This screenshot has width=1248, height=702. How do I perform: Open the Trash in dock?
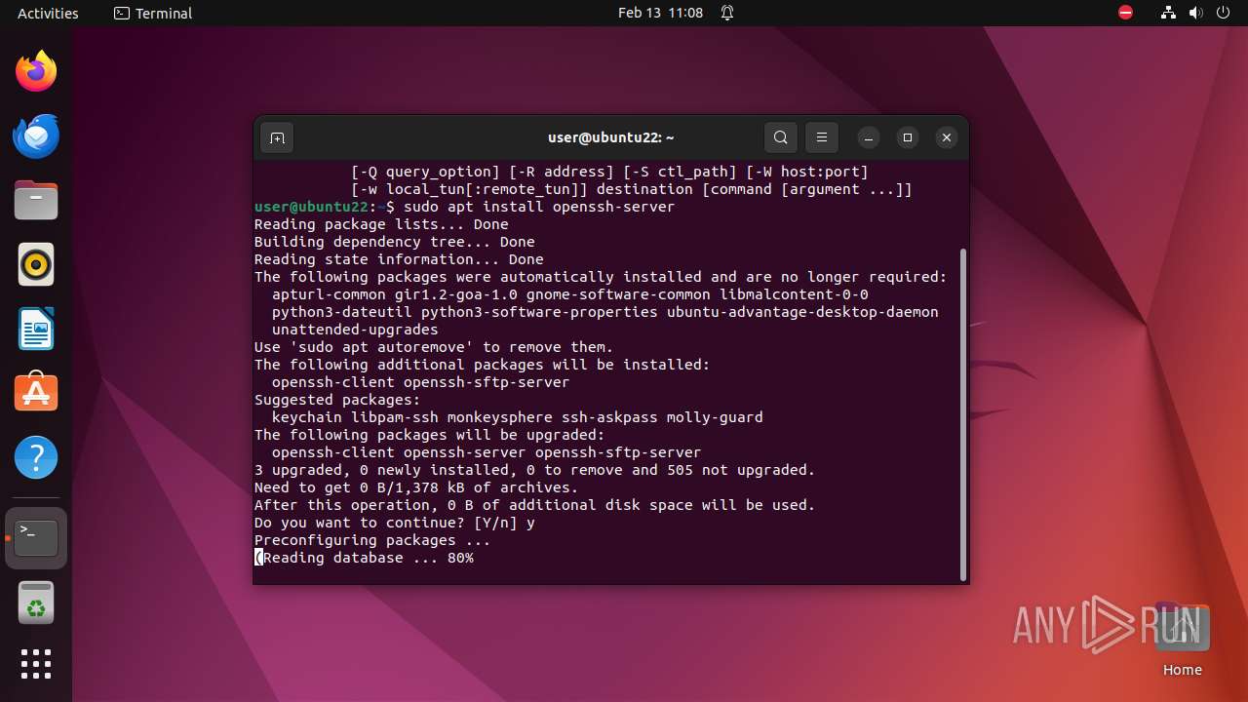pos(36,603)
